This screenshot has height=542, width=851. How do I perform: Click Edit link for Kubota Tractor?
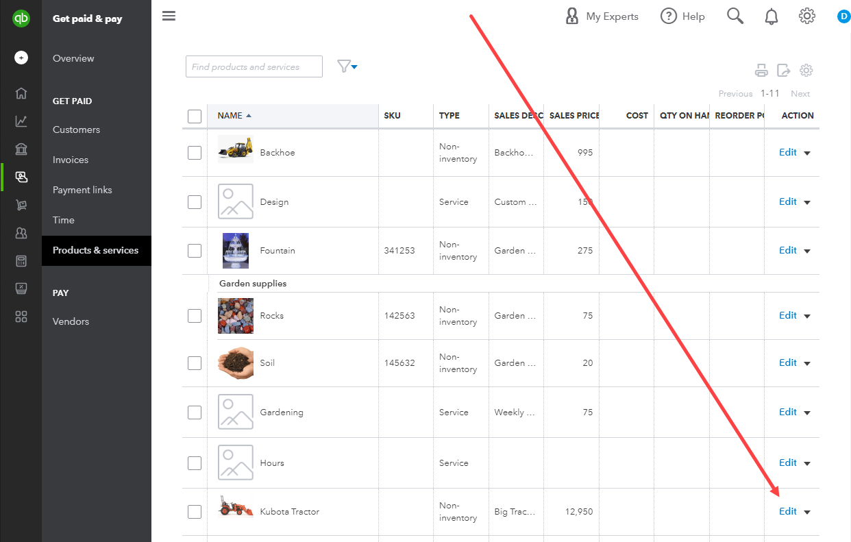(x=788, y=511)
